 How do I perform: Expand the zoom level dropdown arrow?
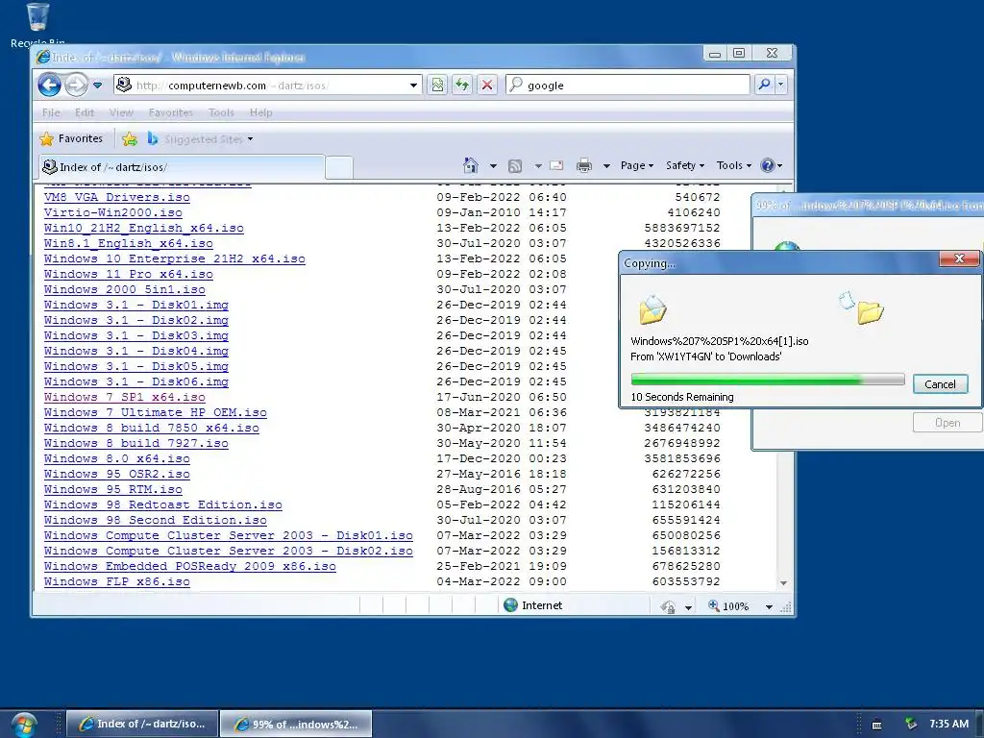tap(769, 607)
